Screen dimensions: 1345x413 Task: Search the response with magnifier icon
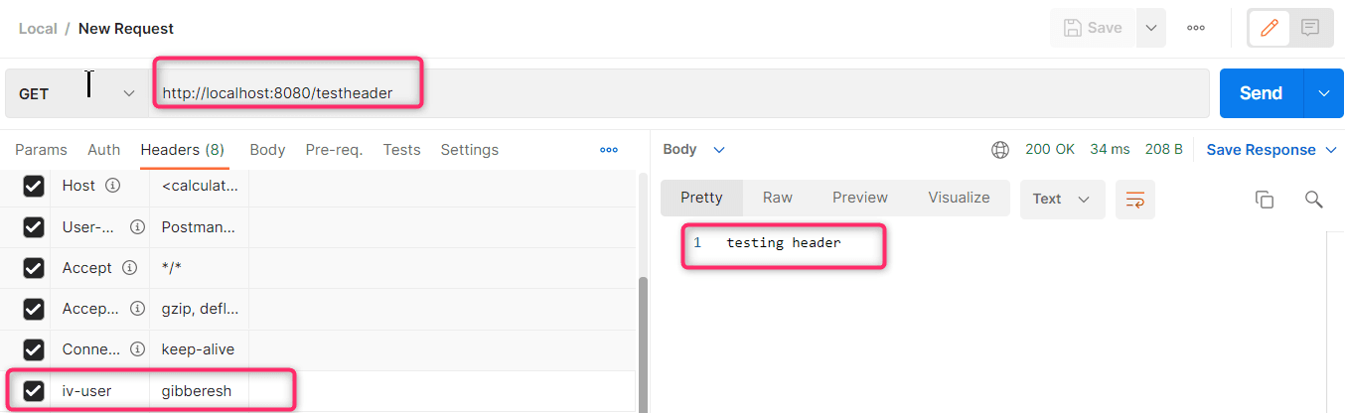(x=1313, y=199)
